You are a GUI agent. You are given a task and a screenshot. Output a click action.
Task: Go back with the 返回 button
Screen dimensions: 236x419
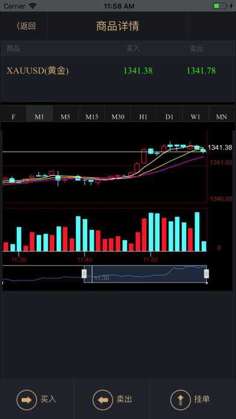click(x=26, y=26)
